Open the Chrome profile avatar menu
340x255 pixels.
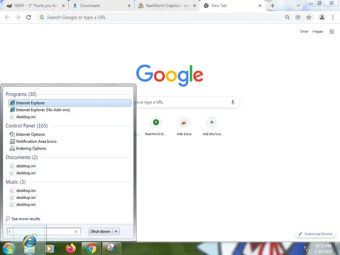322,17
